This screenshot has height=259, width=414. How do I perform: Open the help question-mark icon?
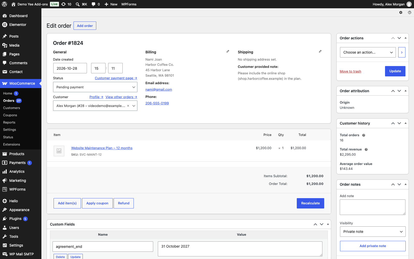click(410, 12)
